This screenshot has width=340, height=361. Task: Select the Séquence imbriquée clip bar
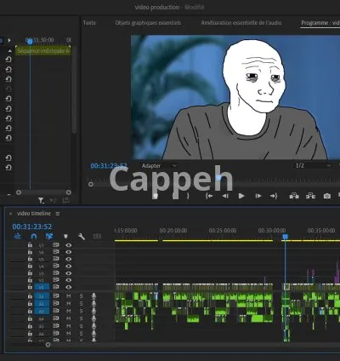[42, 51]
